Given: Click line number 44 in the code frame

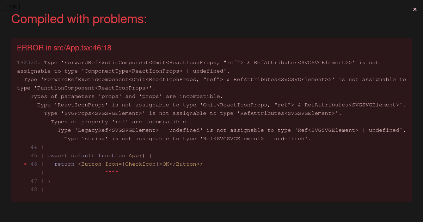Looking at the screenshot, I should pyautogui.click(x=34, y=147).
